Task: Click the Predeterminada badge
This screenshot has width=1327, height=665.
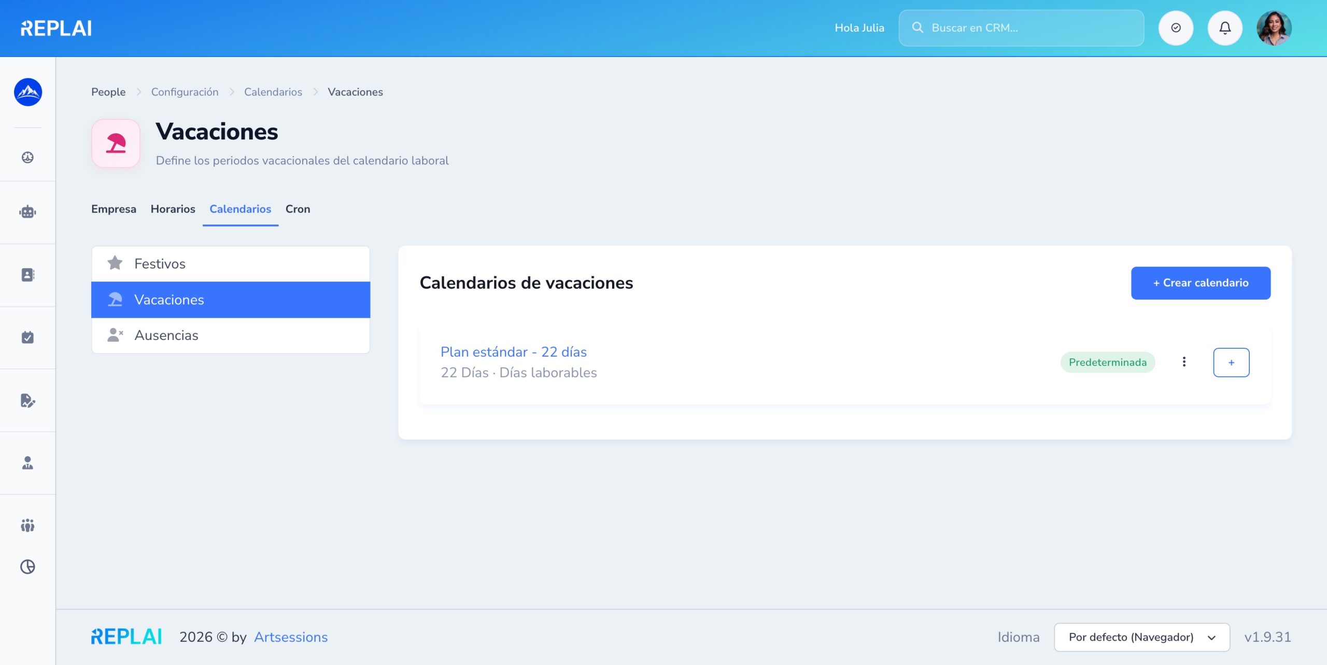Action: (x=1108, y=362)
